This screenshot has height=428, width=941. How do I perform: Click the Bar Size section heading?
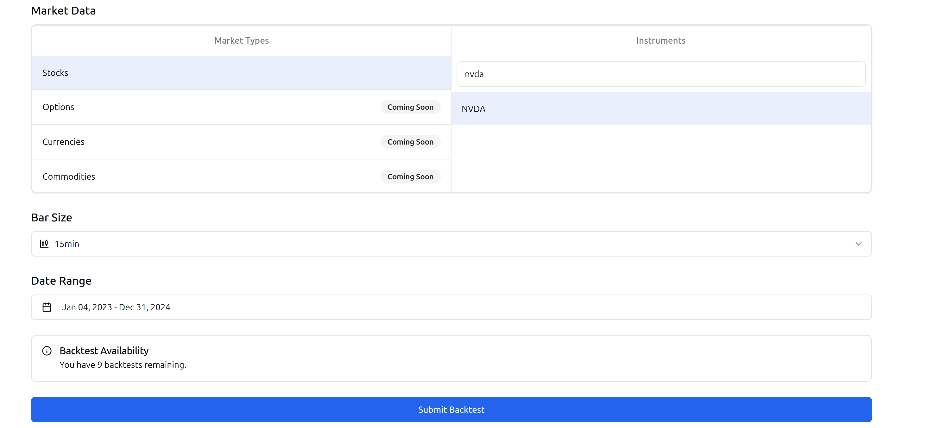52,217
